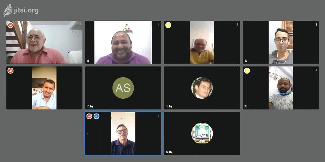Click muted mic icon on portrait avatar tile
Image resolution: width=325 pixels, height=162 pixels.
pyautogui.click(x=167, y=106)
